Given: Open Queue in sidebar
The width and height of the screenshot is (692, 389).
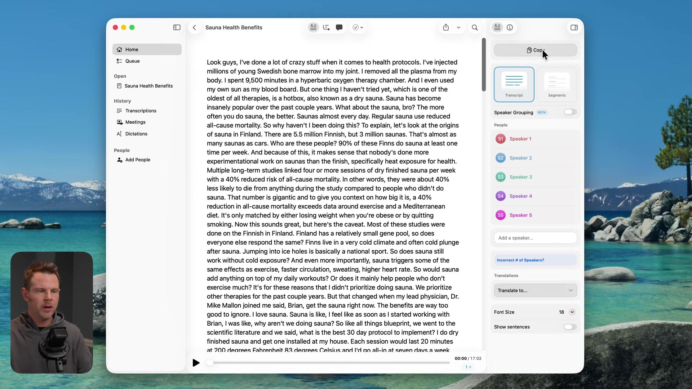Looking at the screenshot, I should coord(147,61).
